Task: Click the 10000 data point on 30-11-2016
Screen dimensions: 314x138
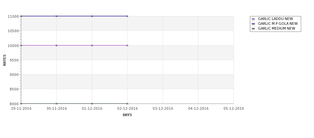Action: pos(56,45)
